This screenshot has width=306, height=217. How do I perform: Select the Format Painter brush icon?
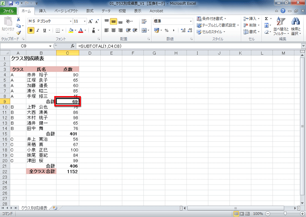(x=18, y=33)
